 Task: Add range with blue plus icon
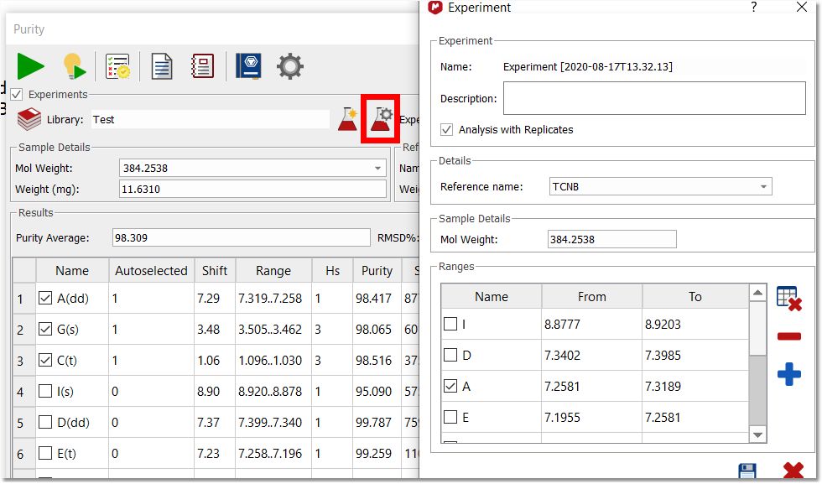789,374
